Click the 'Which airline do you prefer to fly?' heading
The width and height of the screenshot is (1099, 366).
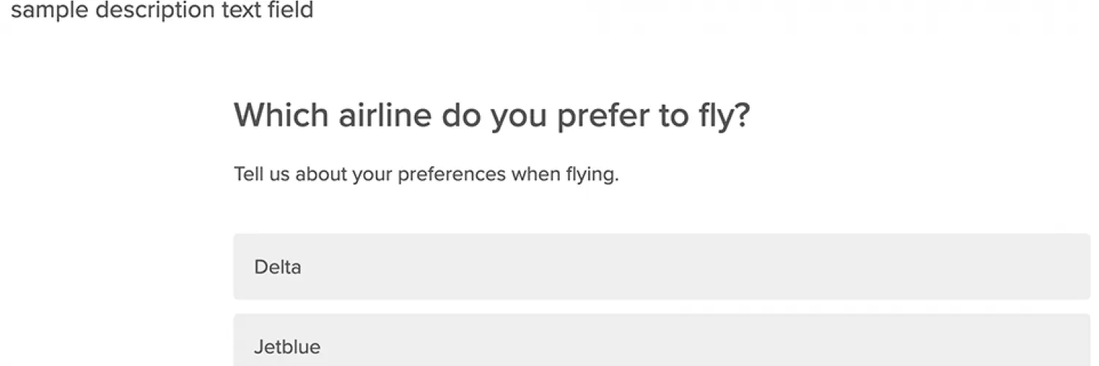click(492, 116)
